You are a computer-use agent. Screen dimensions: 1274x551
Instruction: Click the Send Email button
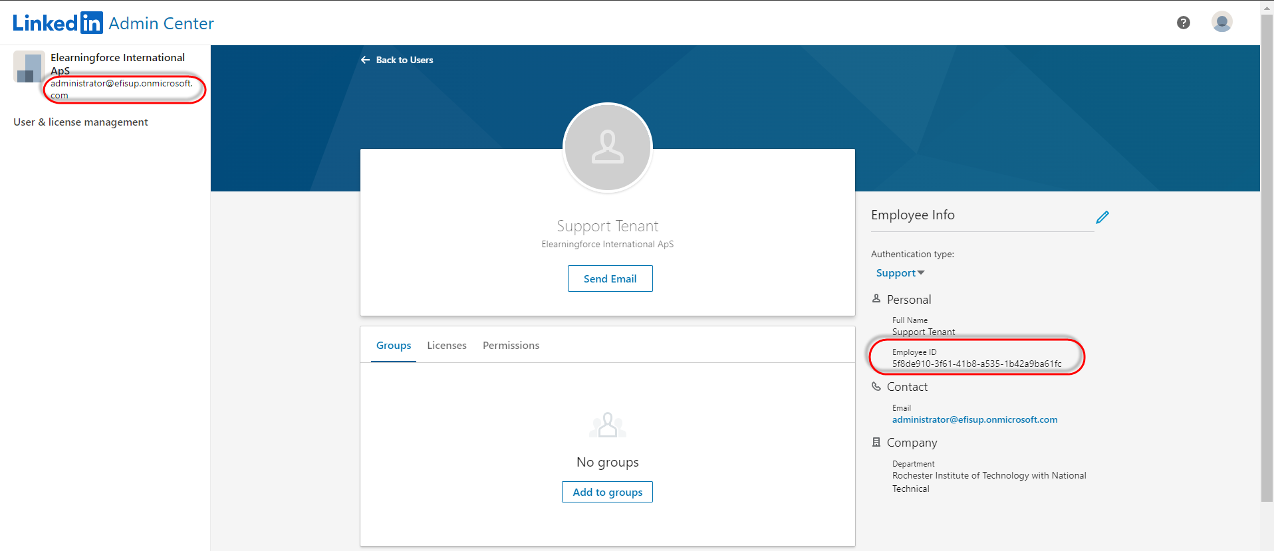[x=610, y=278]
